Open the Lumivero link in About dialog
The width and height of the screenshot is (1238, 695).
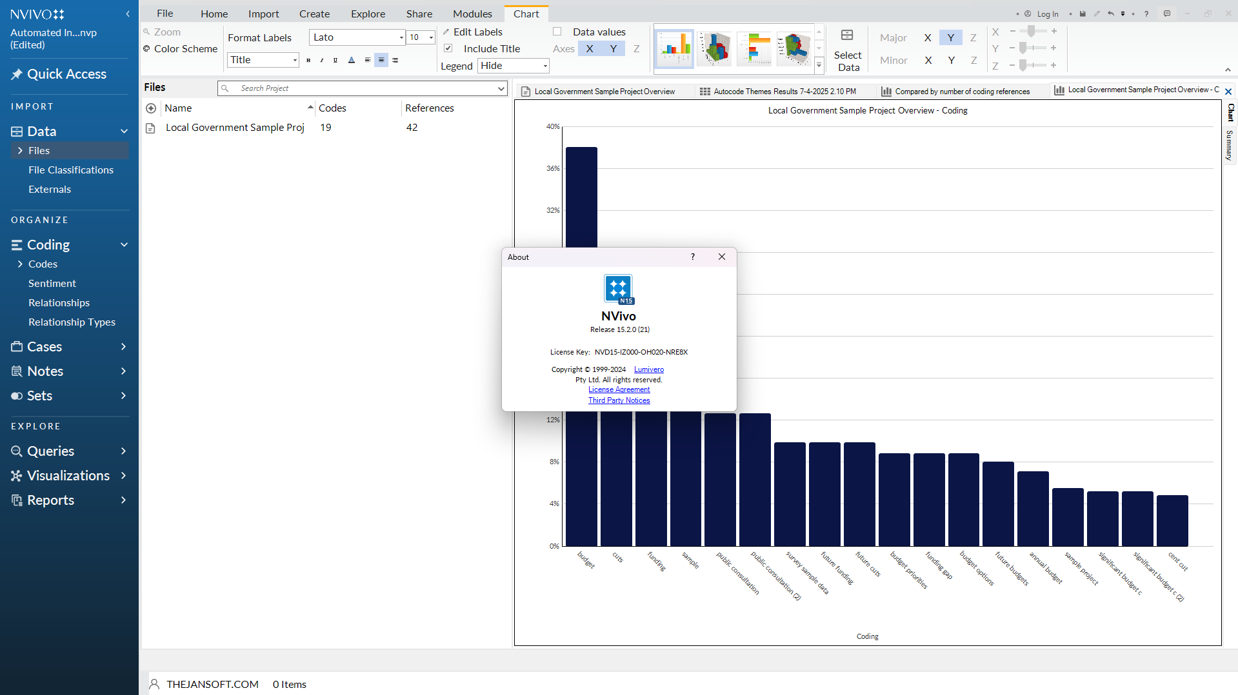(x=649, y=369)
